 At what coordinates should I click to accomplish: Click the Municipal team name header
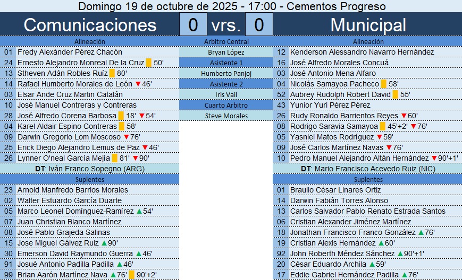tap(368, 25)
